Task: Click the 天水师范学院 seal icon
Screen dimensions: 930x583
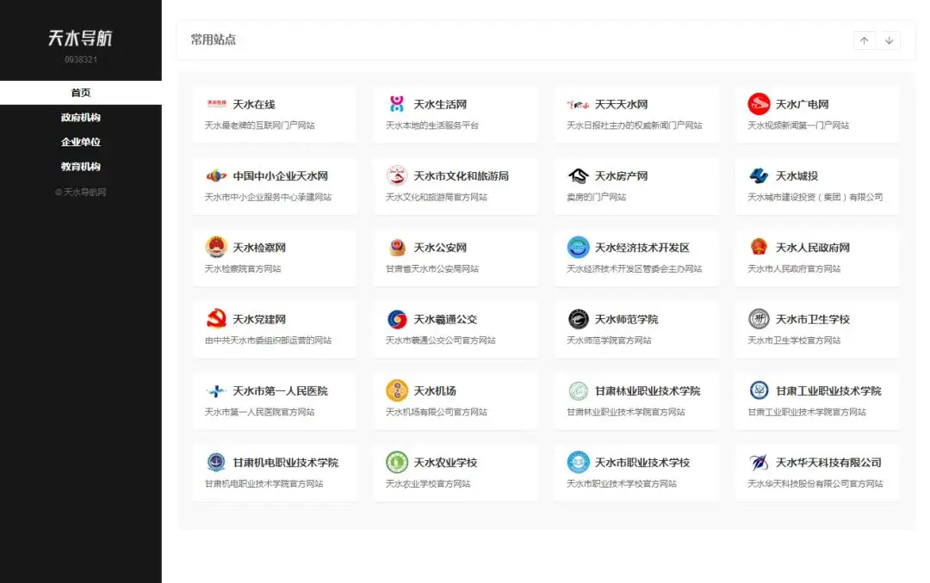Action: tap(579, 319)
